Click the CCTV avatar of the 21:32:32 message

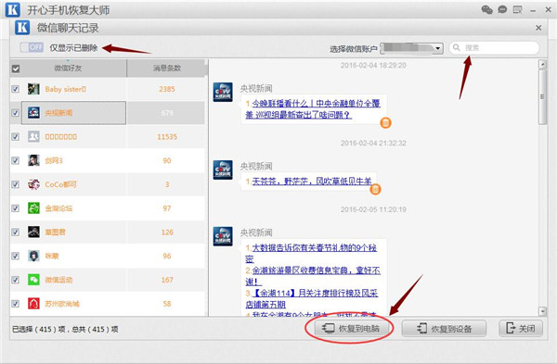click(223, 169)
